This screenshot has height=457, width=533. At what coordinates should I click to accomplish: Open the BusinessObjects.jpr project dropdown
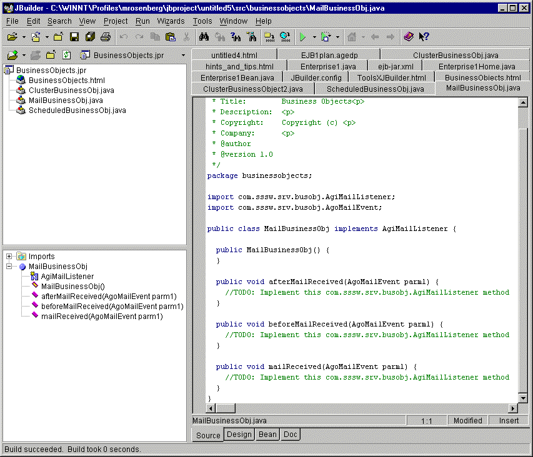point(183,56)
